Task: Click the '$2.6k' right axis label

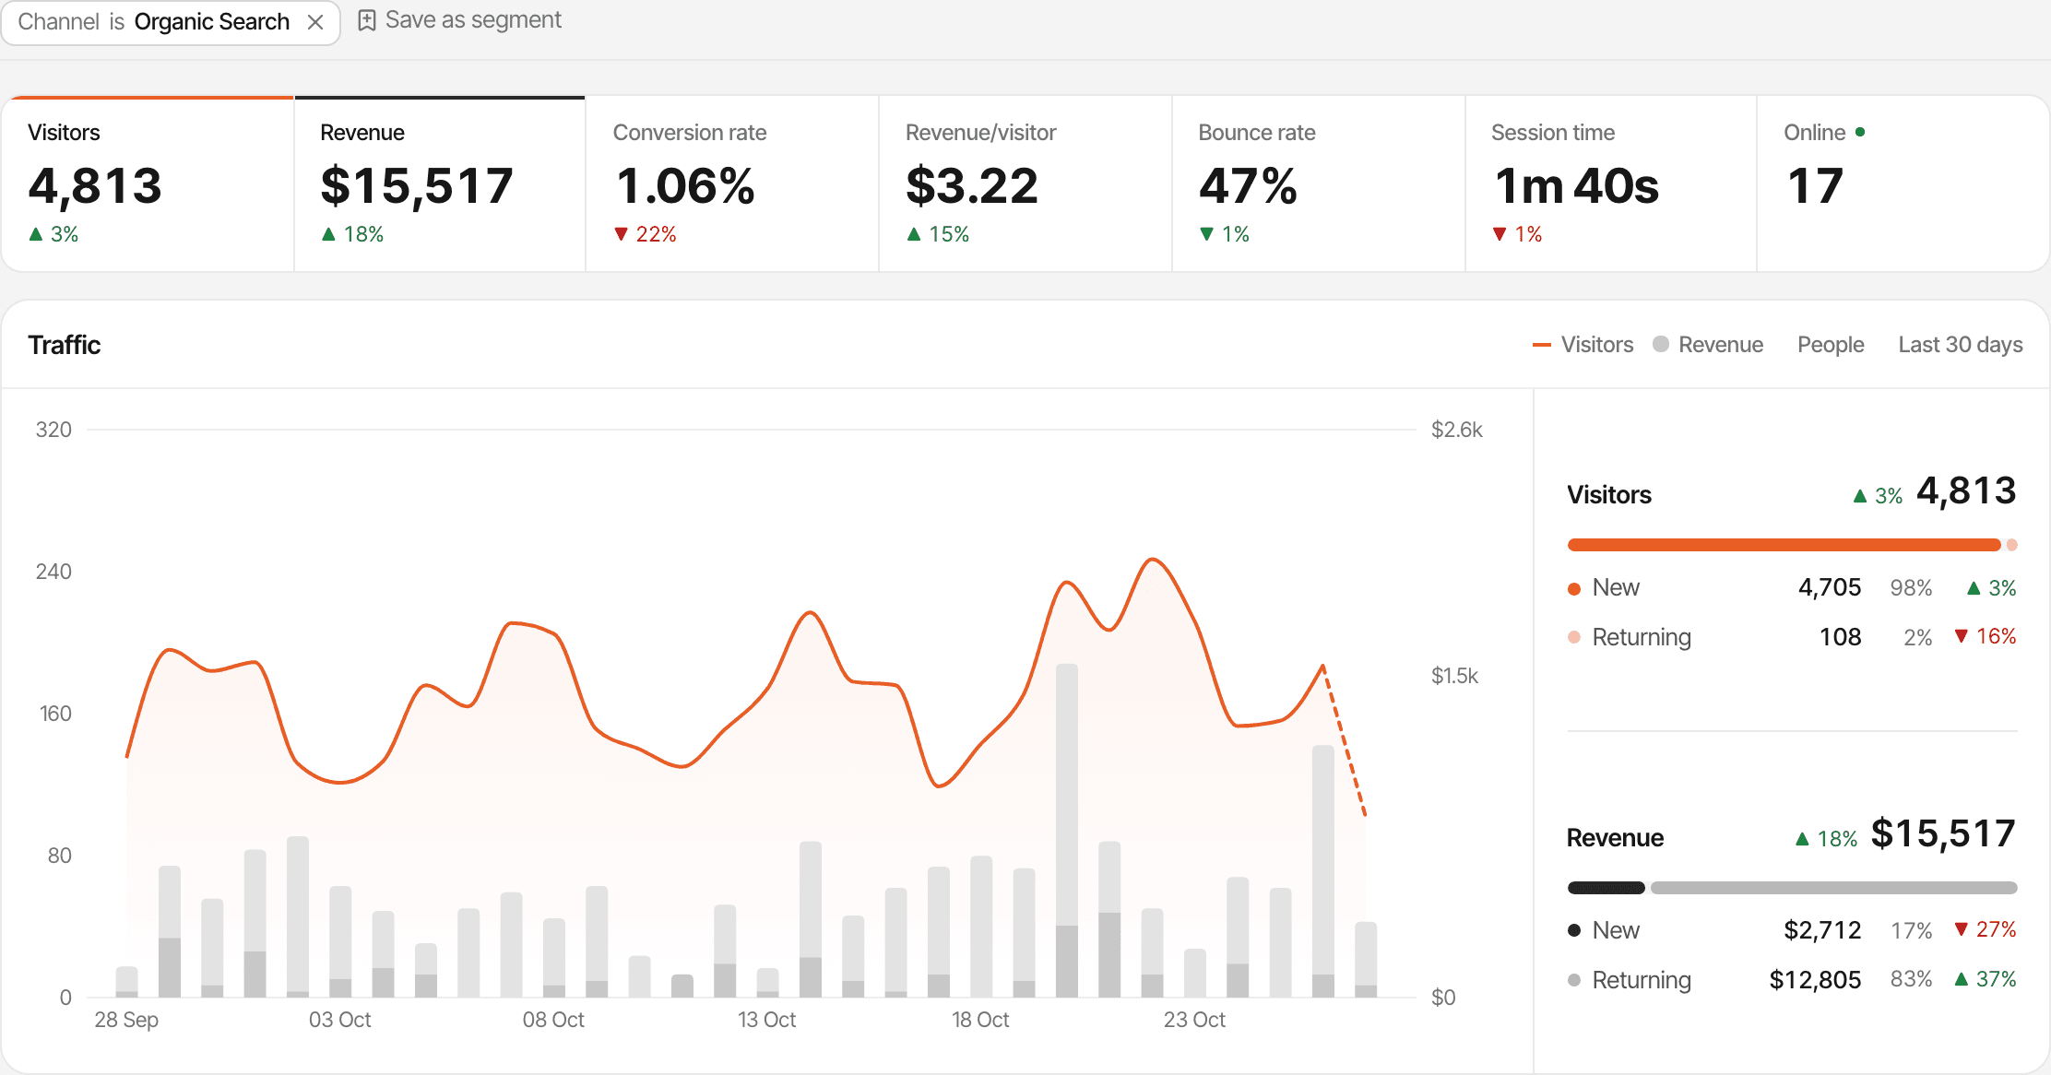Action: coord(1457,430)
